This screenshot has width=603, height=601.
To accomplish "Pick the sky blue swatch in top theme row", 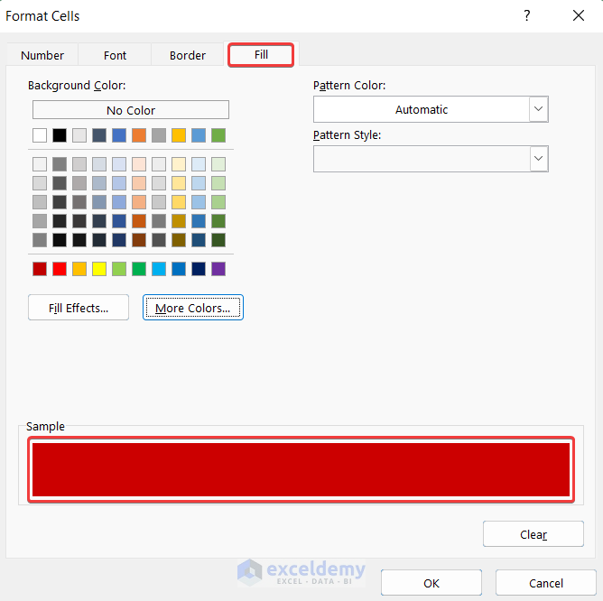I will tap(199, 135).
